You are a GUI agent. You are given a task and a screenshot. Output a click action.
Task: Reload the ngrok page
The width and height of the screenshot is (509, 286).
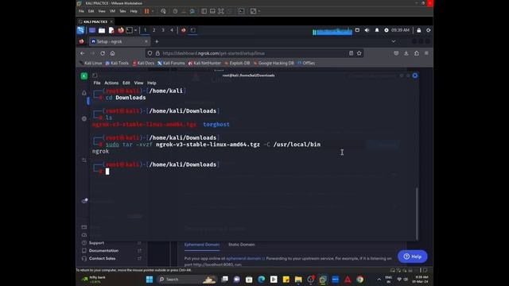(103, 53)
